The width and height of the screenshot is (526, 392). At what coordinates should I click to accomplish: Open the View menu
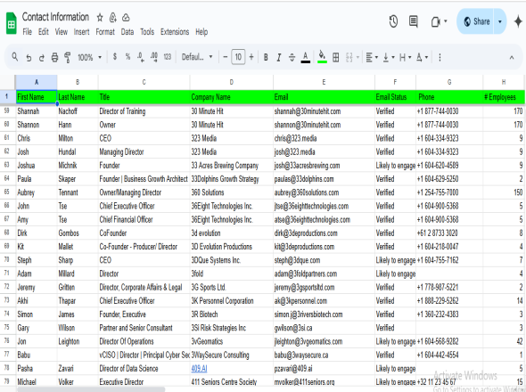coord(61,32)
